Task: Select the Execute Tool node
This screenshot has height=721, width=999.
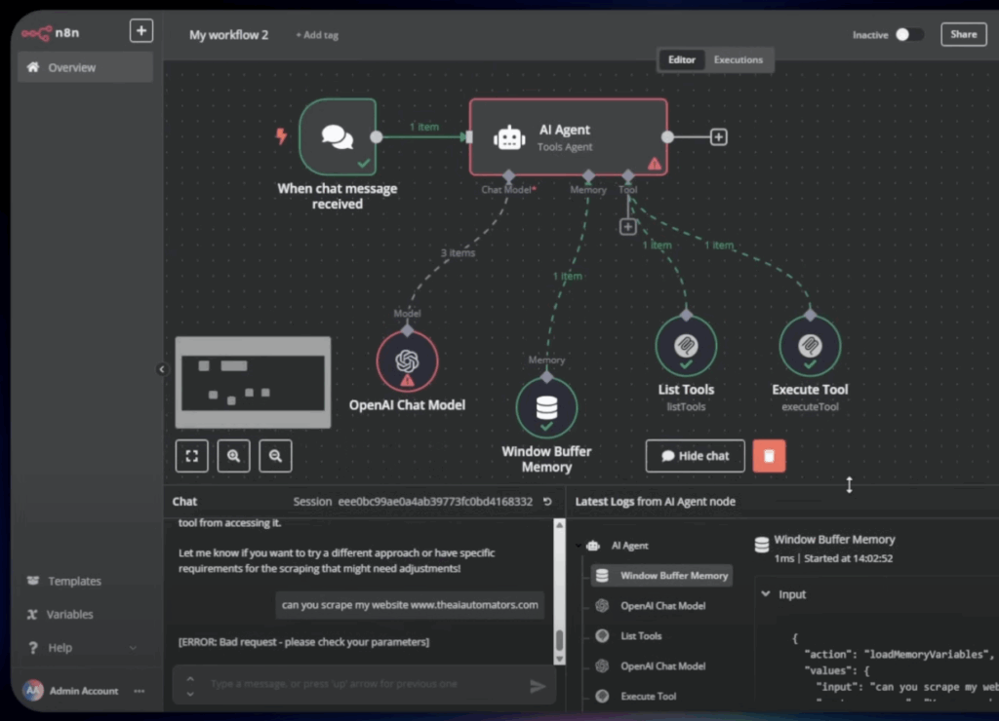Action: [x=810, y=346]
